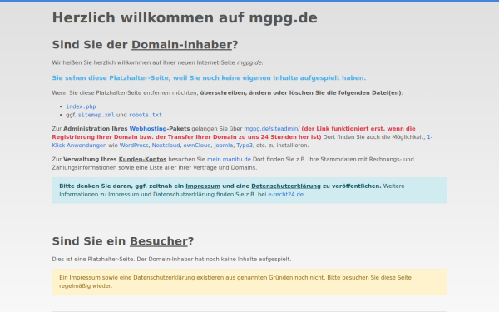Screen dimensions: 499x312
Task: Open the mgpg.de/siteadmin/ link
Action: click(x=272, y=129)
